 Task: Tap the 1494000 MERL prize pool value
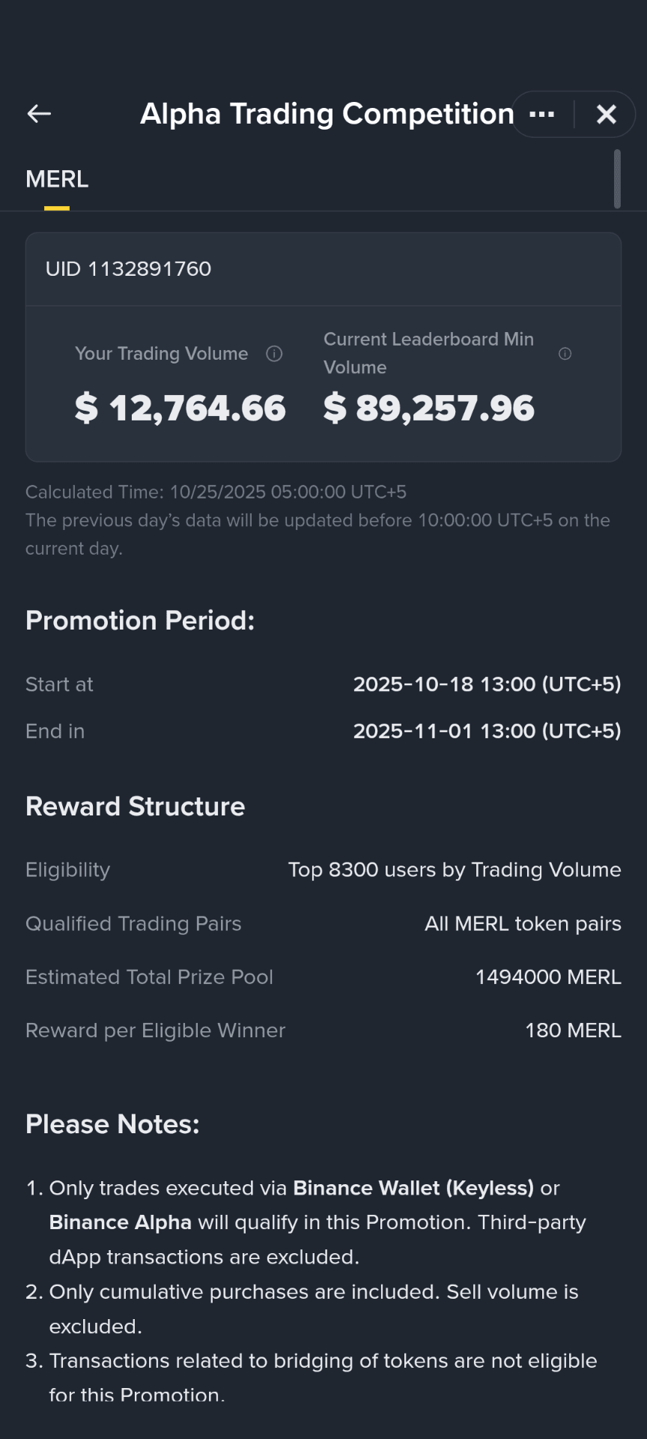click(548, 977)
